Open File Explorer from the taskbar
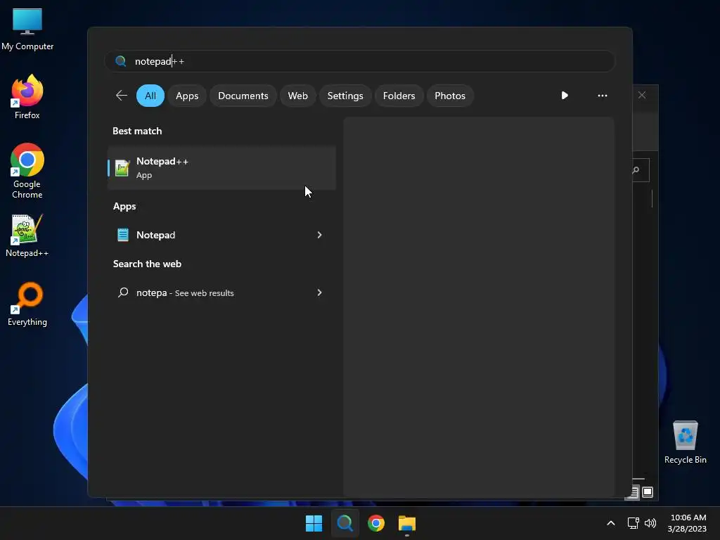 click(407, 523)
